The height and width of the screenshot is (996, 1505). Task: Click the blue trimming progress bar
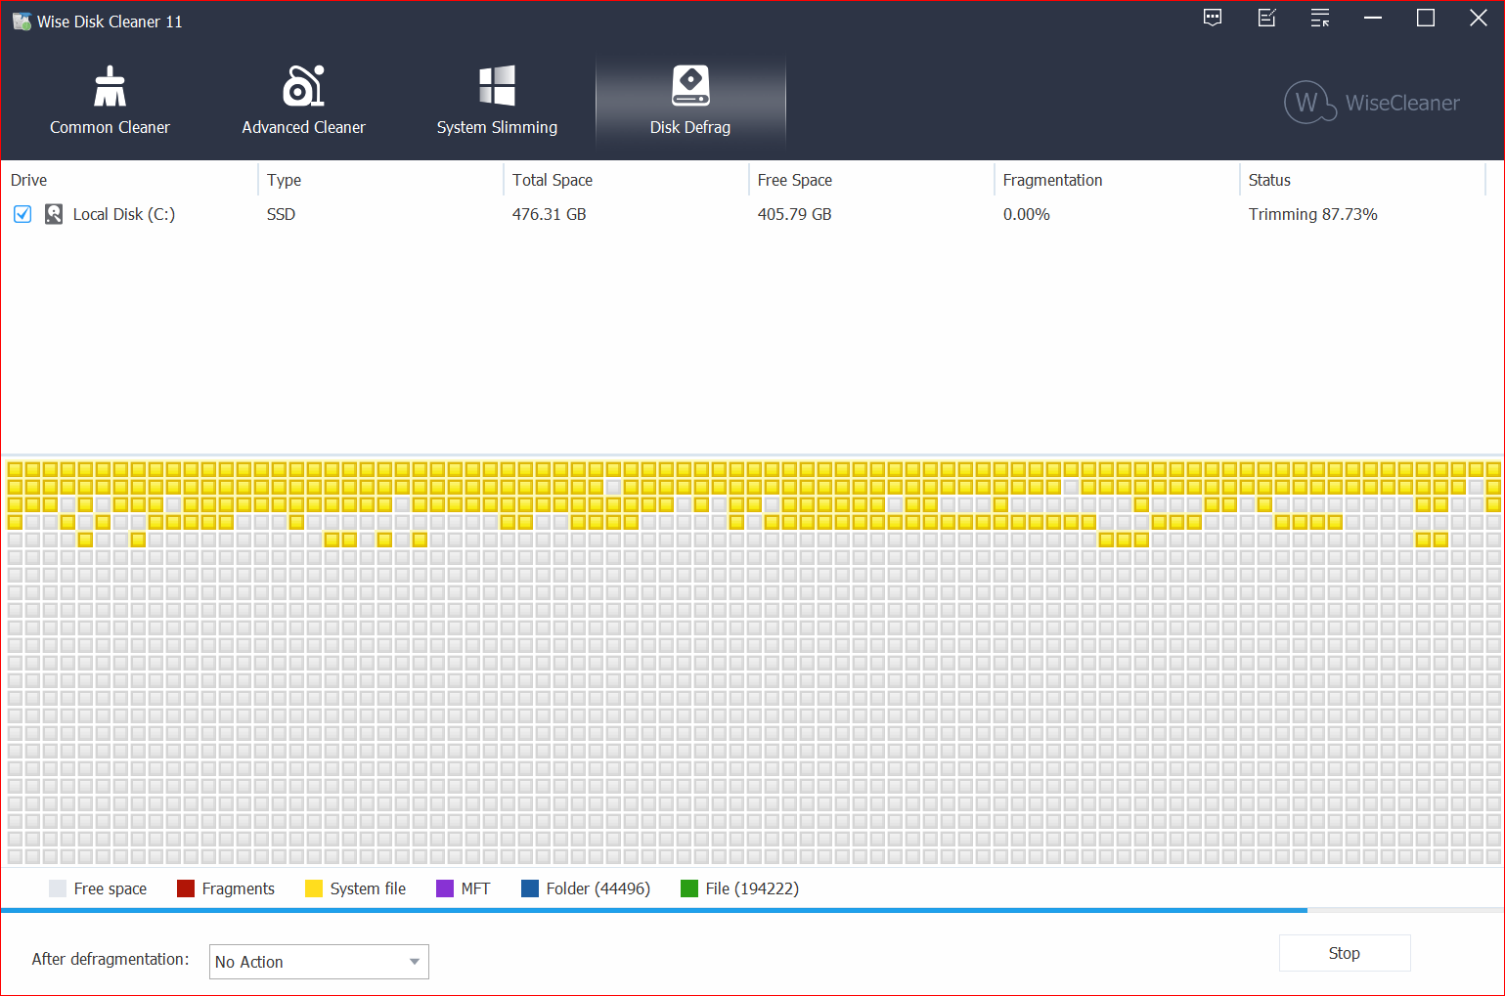click(x=653, y=910)
